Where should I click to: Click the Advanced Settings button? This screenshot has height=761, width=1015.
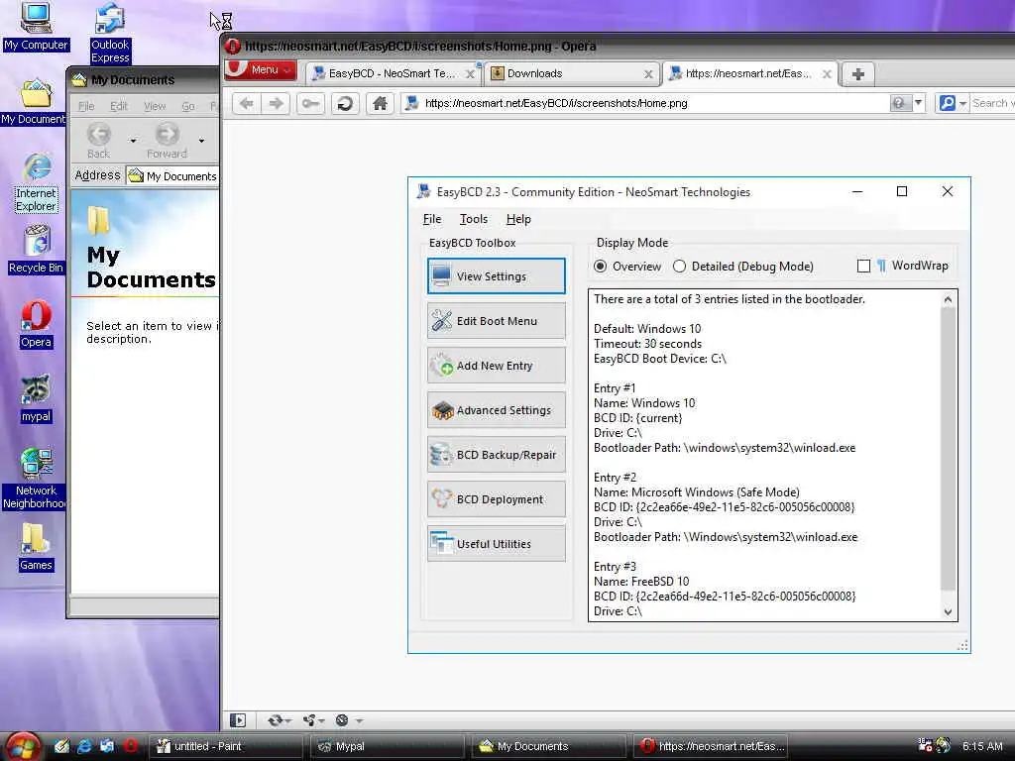pos(497,410)
